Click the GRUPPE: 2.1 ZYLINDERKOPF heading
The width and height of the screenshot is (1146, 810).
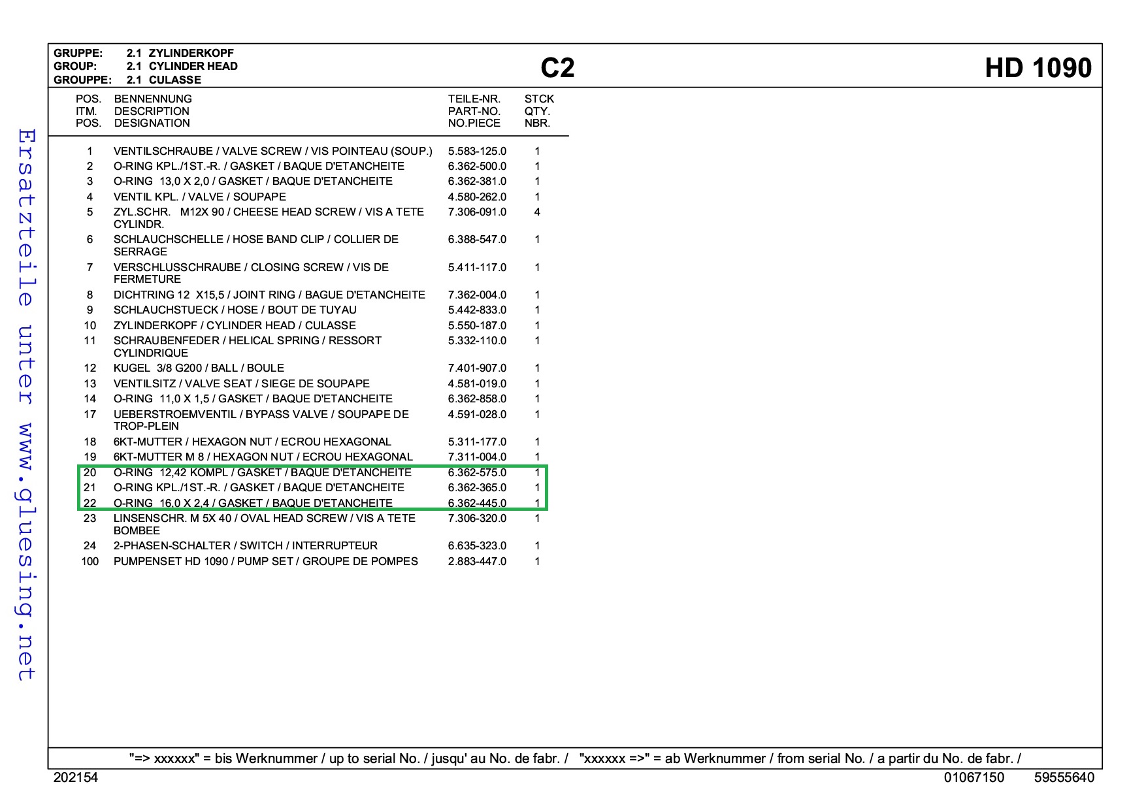click(x=144, y=53)
